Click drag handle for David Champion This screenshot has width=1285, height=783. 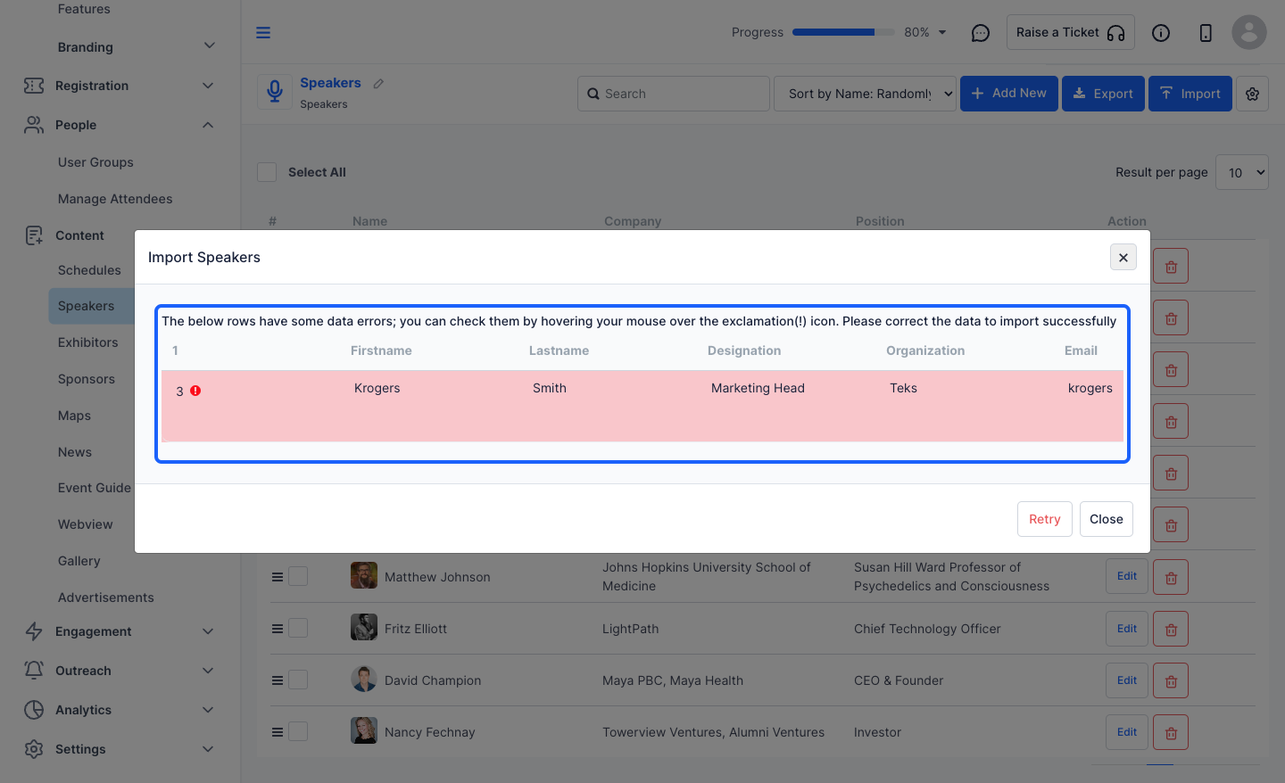tap(278, 680)
